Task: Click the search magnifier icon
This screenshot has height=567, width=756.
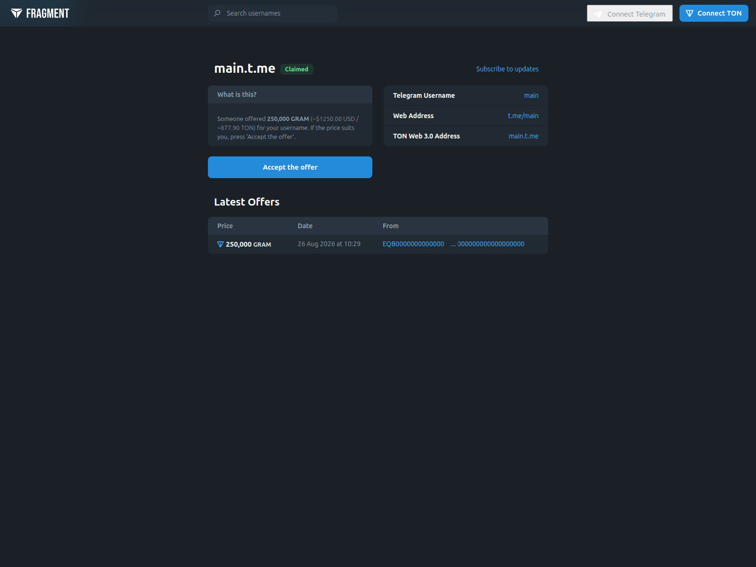Action: click(x=217, y=13)
